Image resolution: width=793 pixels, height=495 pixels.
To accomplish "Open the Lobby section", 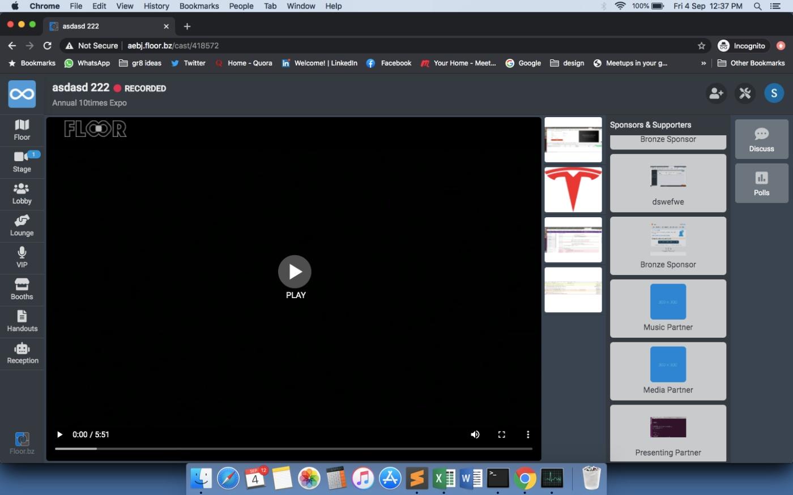I will tap(22, 194).
